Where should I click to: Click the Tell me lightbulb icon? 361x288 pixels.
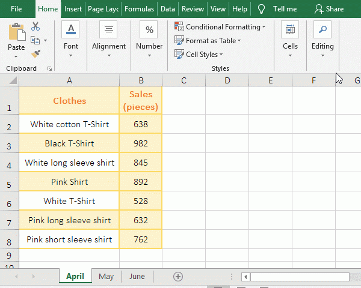coord(261,9)
